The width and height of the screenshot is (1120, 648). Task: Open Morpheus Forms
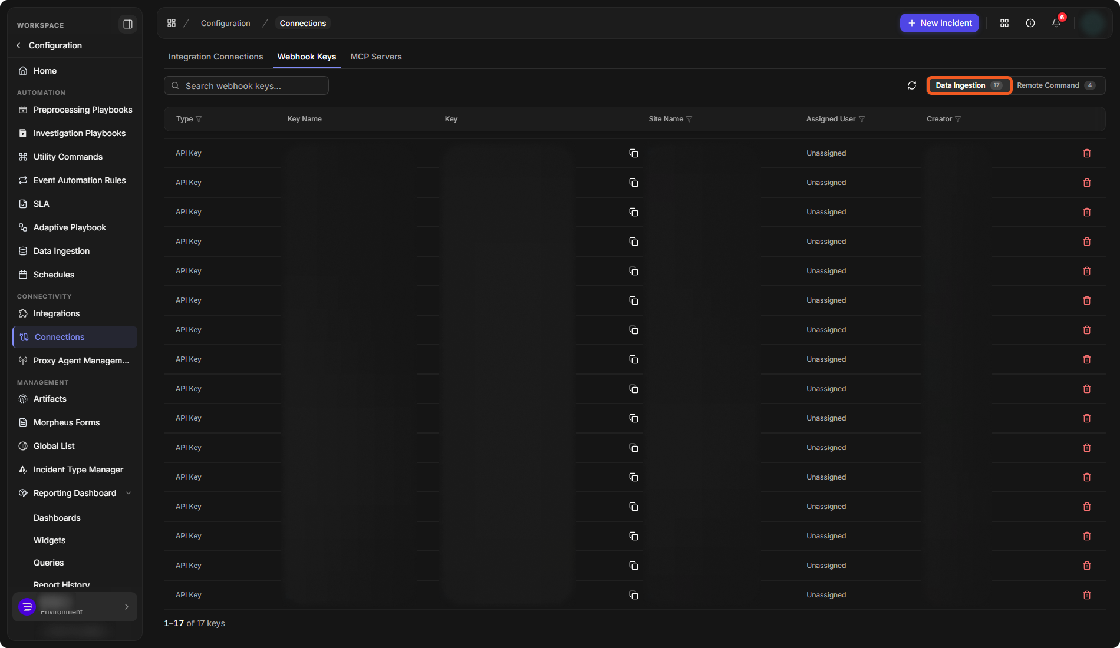click(x=75, y=422)
